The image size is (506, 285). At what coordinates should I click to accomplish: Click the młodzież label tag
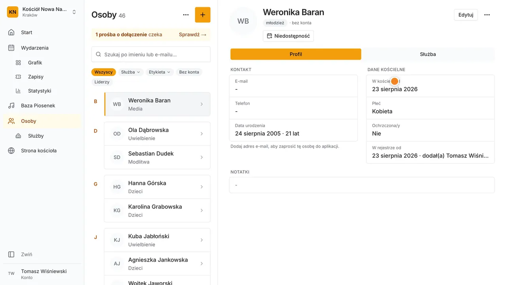click(x=275, y=23)
